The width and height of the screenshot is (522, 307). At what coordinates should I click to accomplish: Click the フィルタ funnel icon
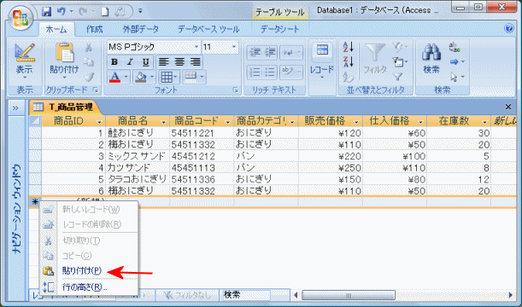pyautogui.click(x=375, y=59)
